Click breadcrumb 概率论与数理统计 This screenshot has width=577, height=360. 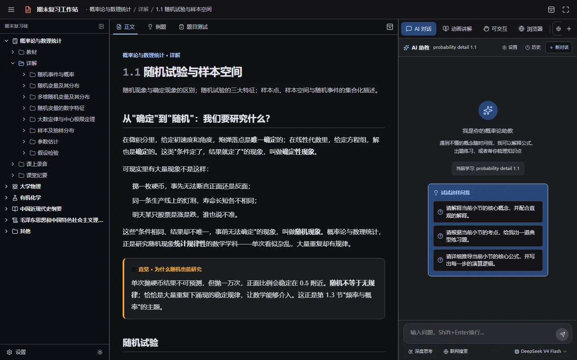[x=110, y=9]
